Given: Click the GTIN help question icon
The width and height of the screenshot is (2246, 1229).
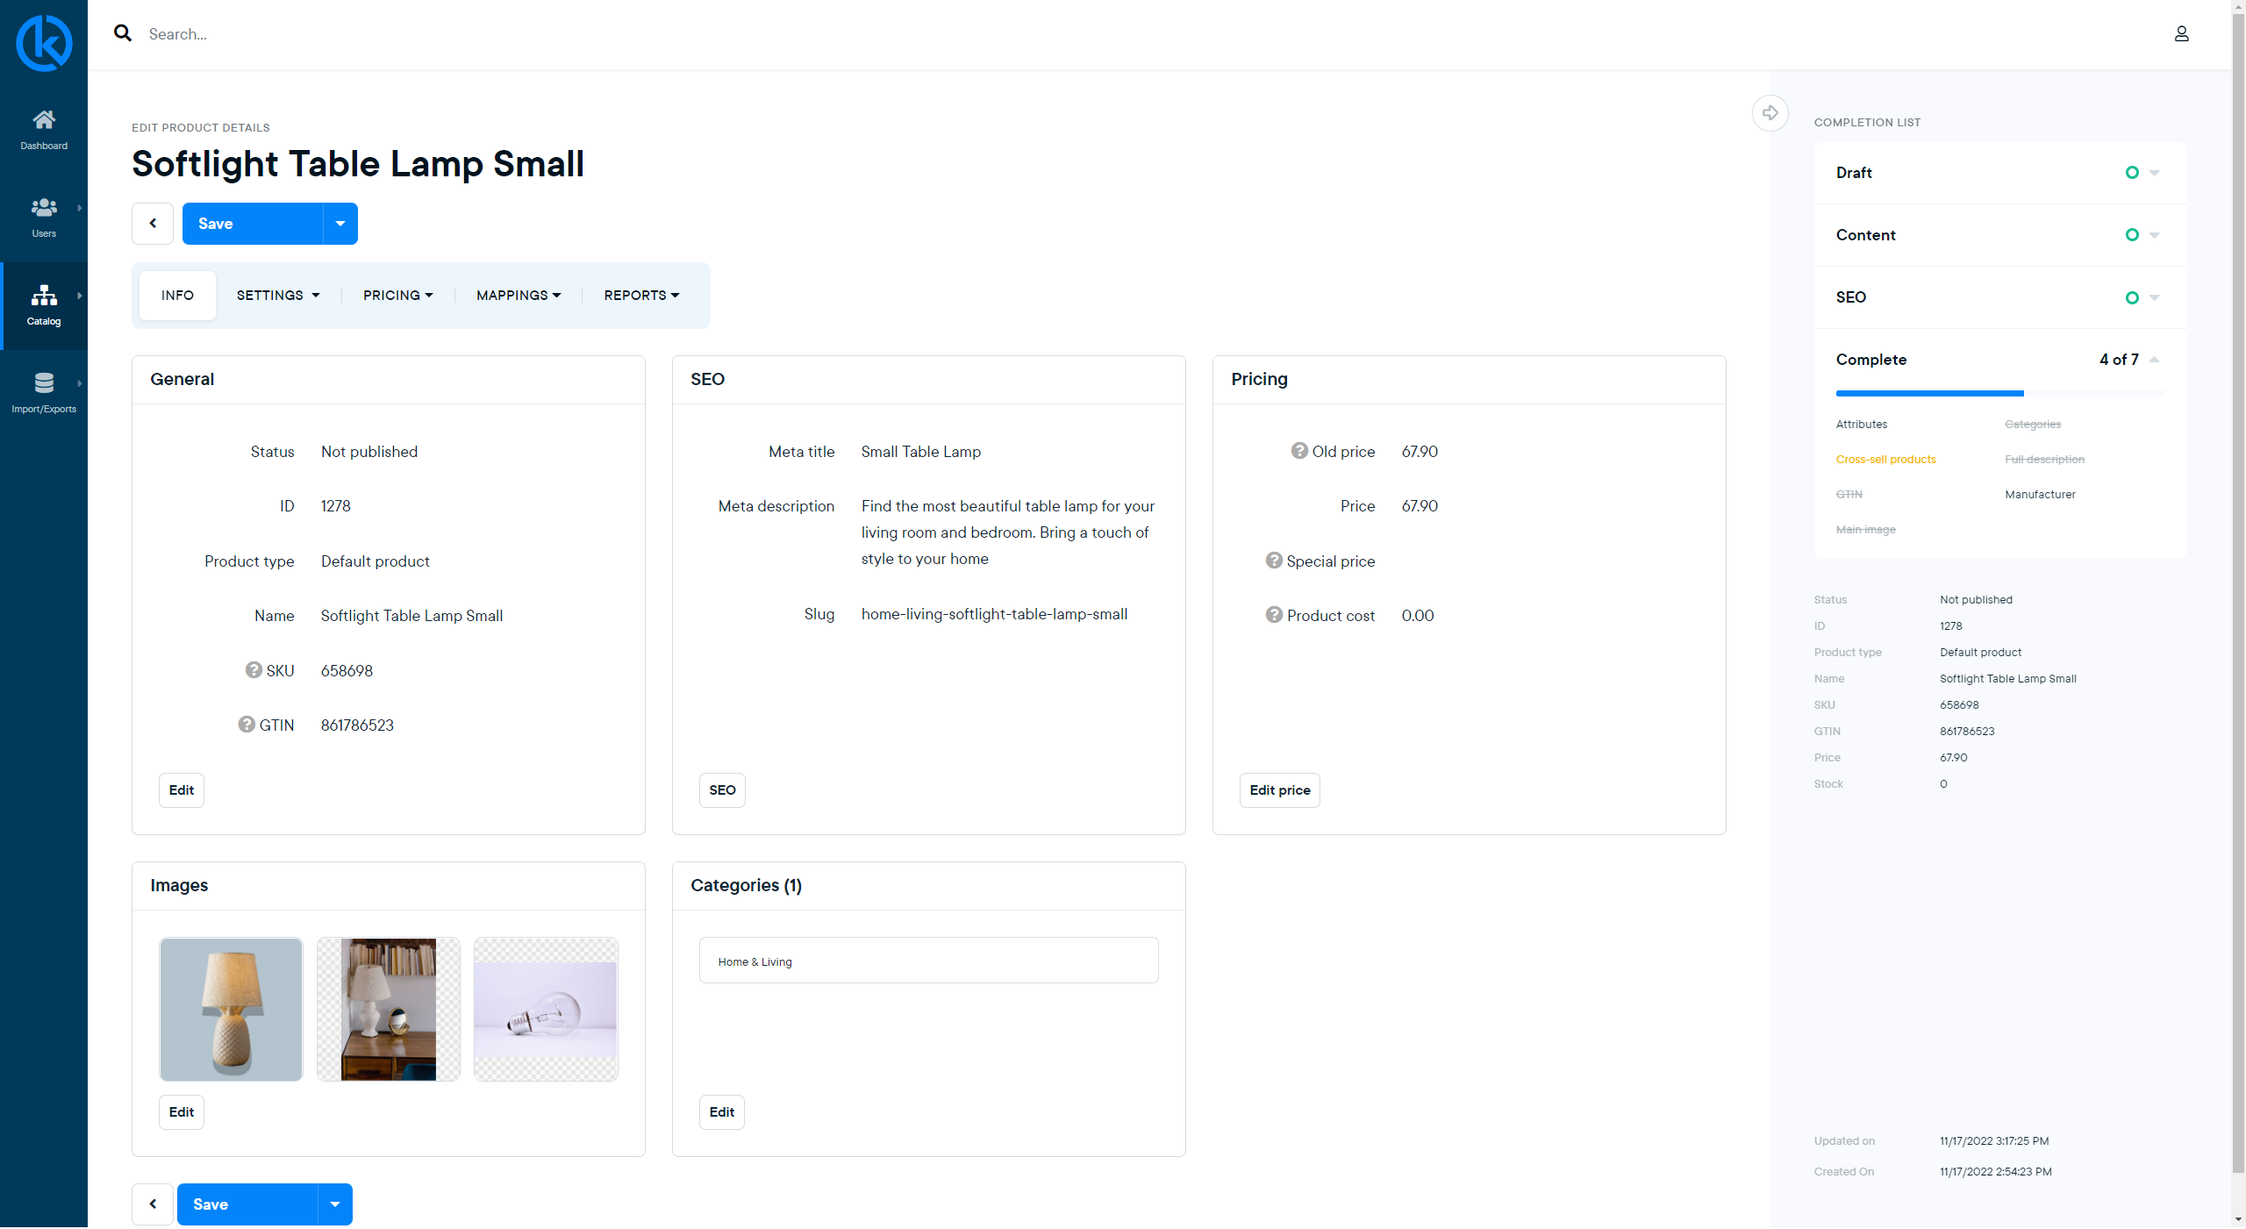Looking at the screenshot, I should click(x=247, y=725).
